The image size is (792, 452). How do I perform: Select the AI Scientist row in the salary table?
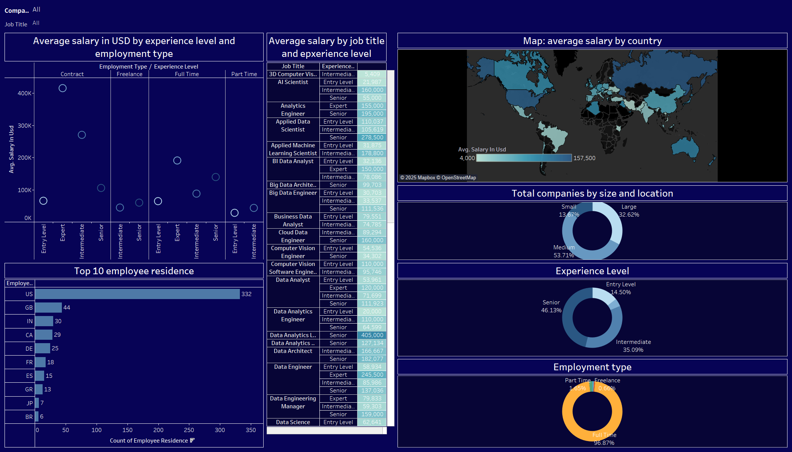coord(293,82)
